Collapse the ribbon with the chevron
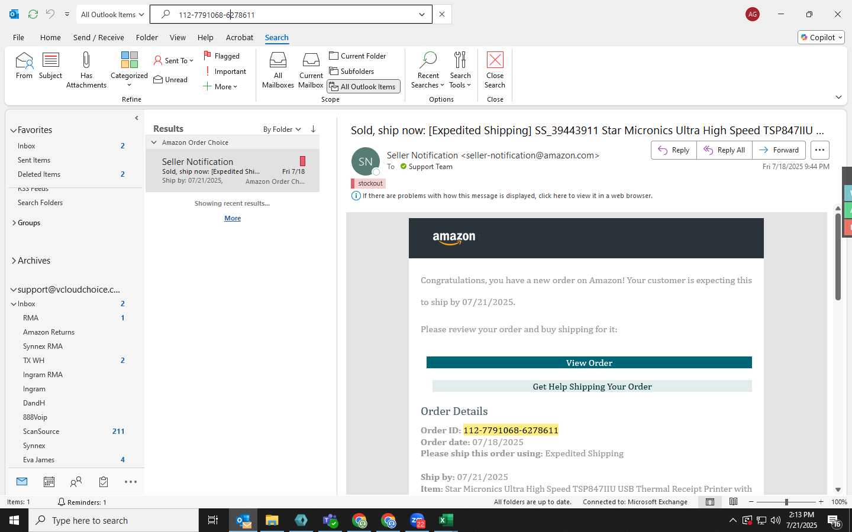Screen dimensions: 852x532 click(x=838, y=97)
